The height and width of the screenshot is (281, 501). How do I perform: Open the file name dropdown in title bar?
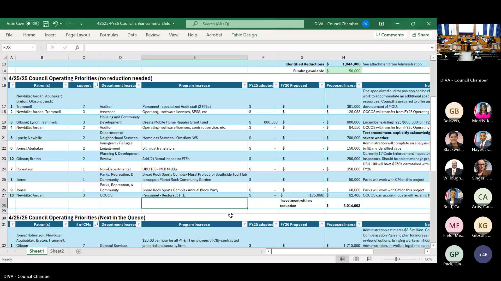click(174, 23)
